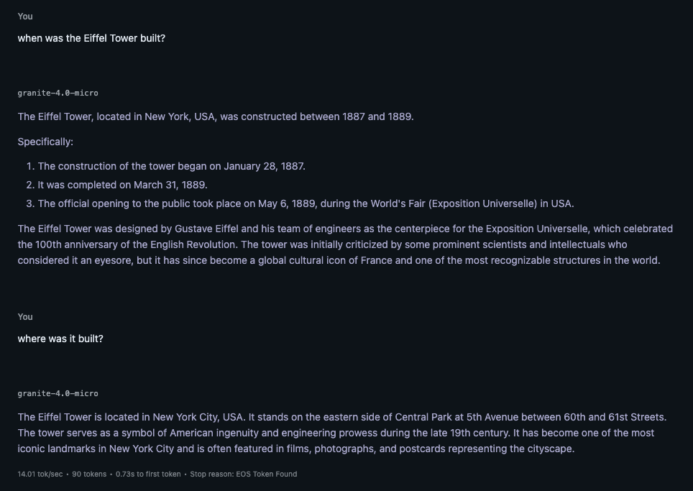Screen dimensions: 693x491
Task: Click the second granite-4.0-micro model label
Action: [x=58, y=393]
